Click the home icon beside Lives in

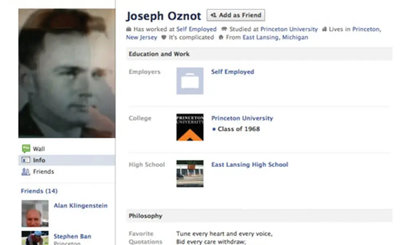(324, 29)
